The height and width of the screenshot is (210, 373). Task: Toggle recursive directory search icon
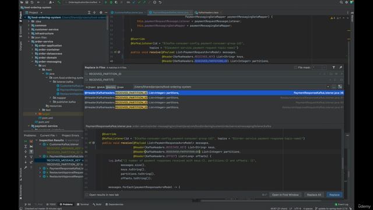[340, 87]
